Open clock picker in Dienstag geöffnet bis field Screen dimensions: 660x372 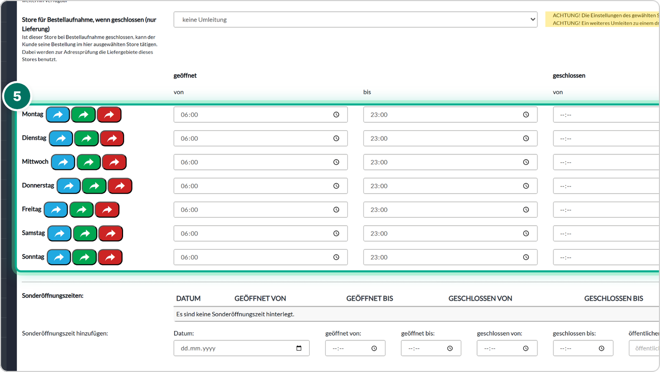[526, 138]
